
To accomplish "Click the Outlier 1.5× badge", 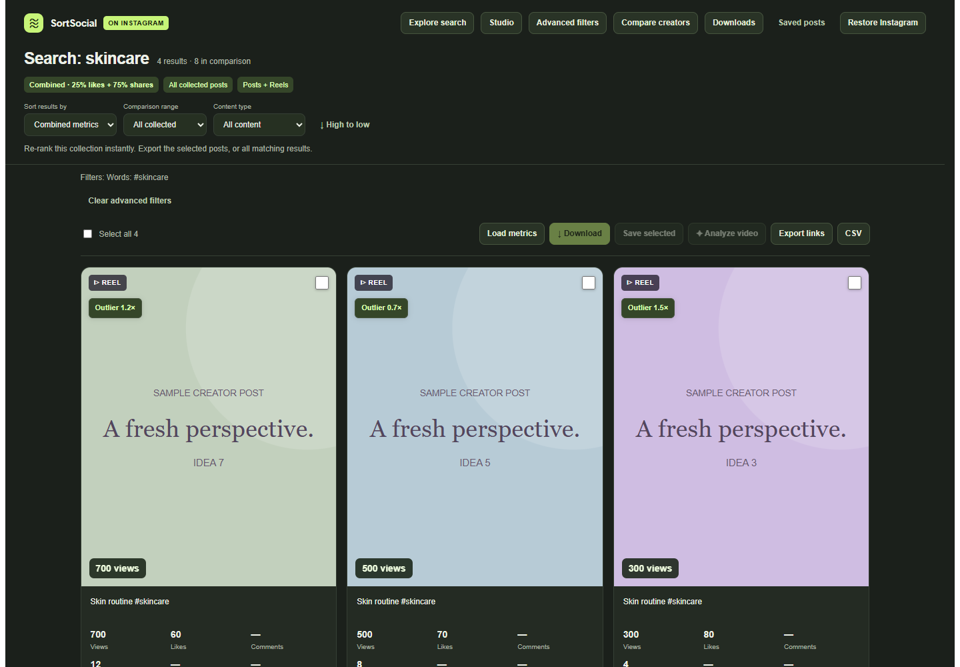I will [648, 307].
